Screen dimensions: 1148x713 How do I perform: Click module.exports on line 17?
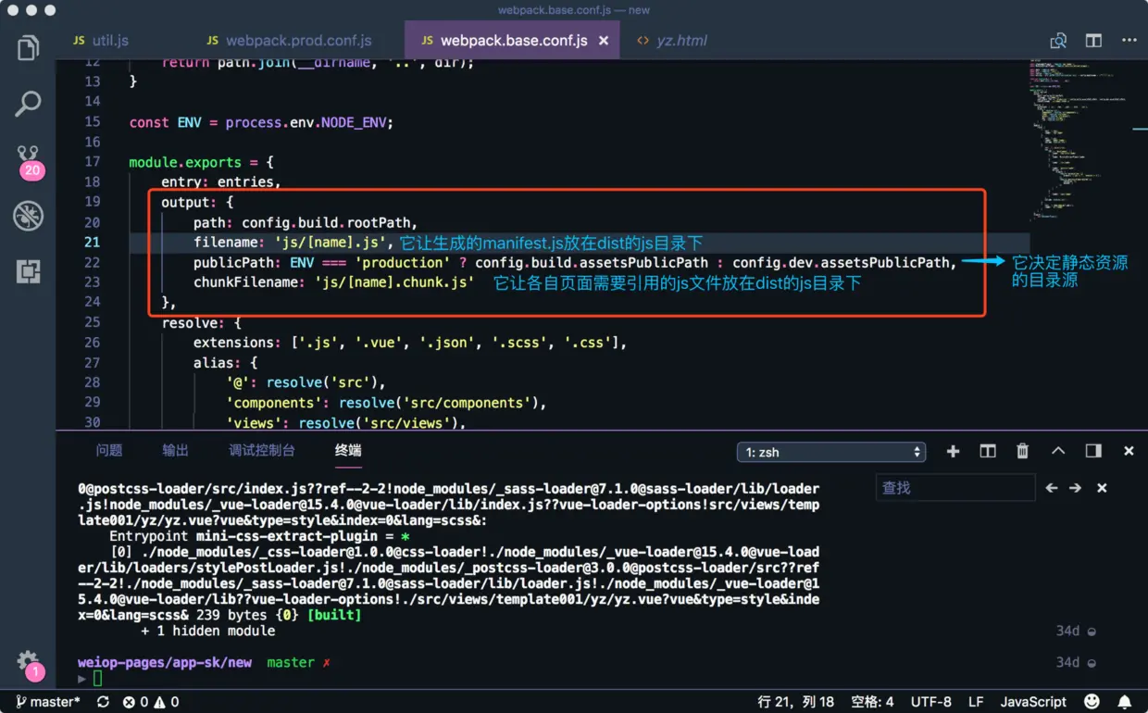coord(185,162)
